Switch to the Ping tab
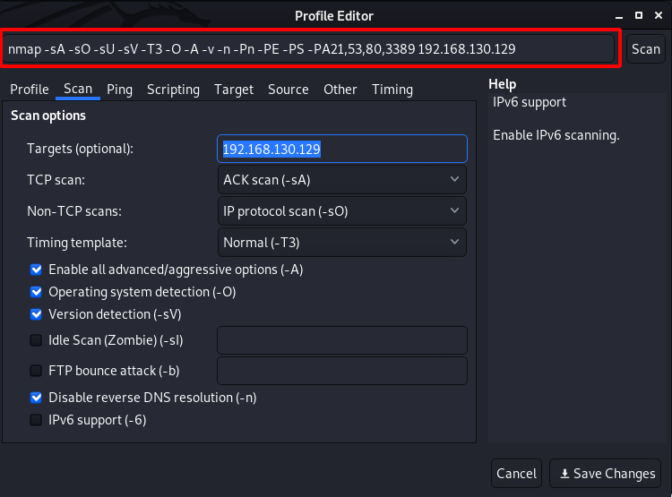 click(119, 90)
